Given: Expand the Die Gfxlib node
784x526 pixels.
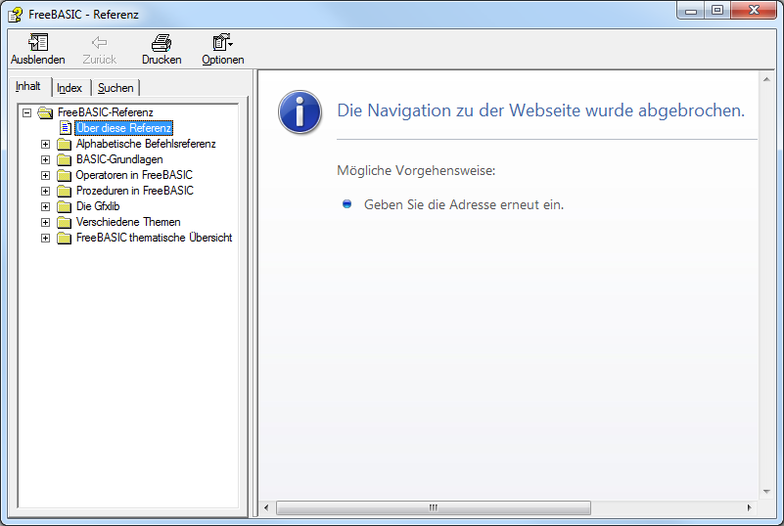Looking at the screenshot, I should [45, 207].
